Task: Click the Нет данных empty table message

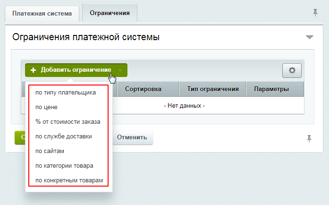Action: coord(184,106)
